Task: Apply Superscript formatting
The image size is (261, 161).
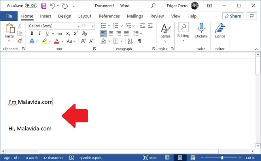Action: [76, 33]
